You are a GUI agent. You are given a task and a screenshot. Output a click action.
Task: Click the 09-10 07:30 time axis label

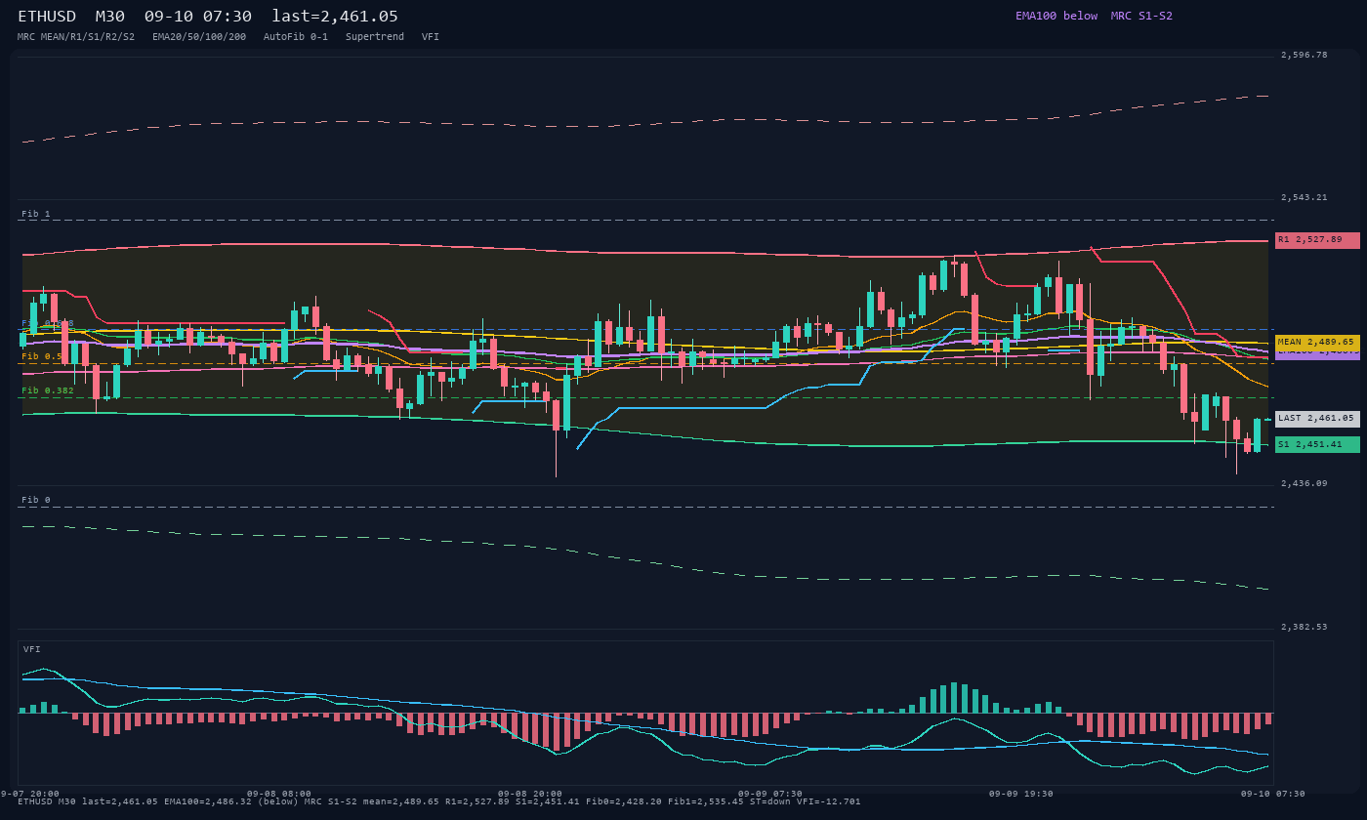click(1273, 794)
